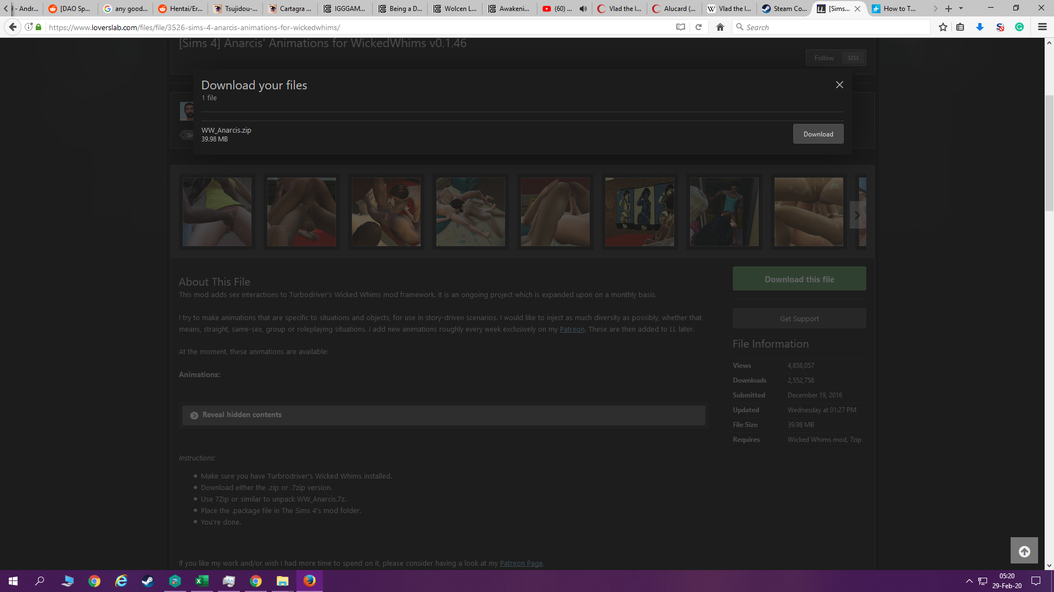Screen dimensions: 1054x592
Task: Show site information icon in address bar
Action: point(29,27)
